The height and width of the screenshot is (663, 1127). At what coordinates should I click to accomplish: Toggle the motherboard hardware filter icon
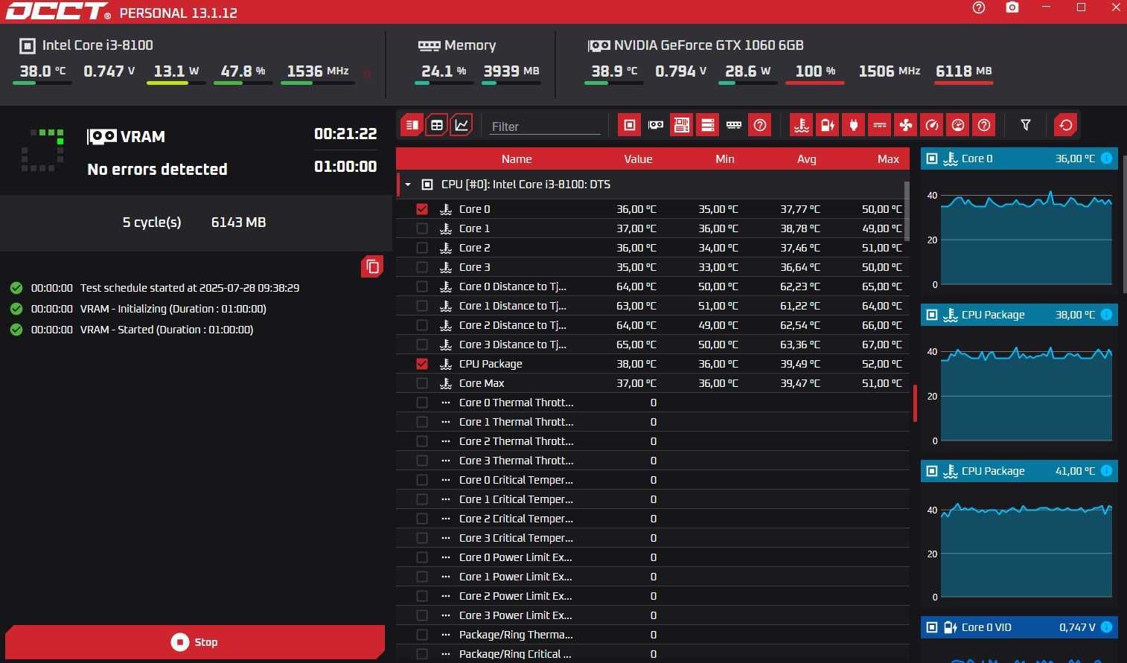coord(682,125)
